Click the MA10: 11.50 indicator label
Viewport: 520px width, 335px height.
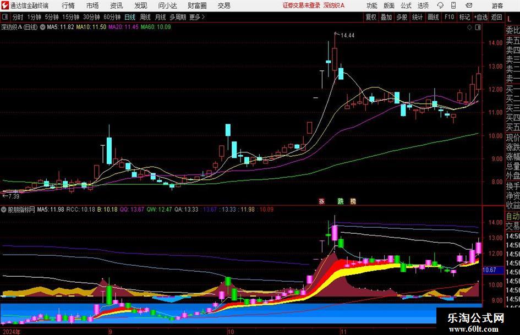click(91, 27)
